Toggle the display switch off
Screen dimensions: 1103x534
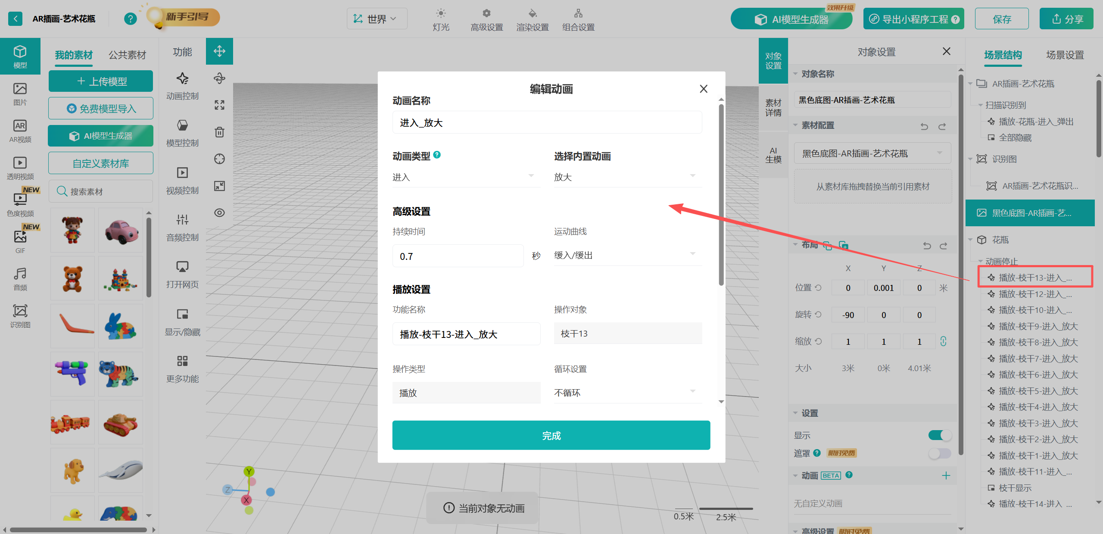click(939, 435)
